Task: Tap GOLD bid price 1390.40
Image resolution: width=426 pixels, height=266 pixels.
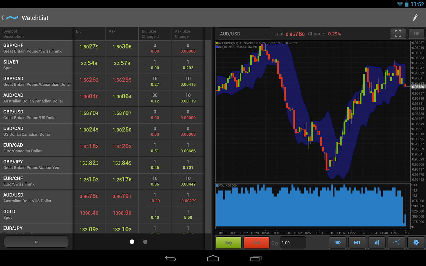Action: click(x=89, y=213)
